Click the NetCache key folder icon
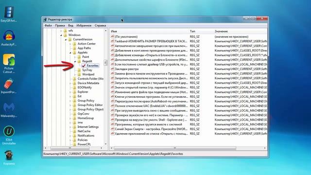The width and height of the screenshot is (311, 175). (x=74, y=131)
